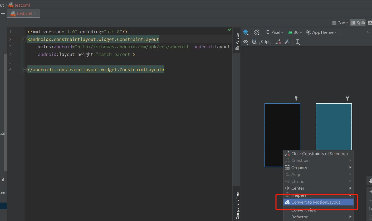372x221 pixels.
Task: Open the View Options eye menu
Action: 246,42
